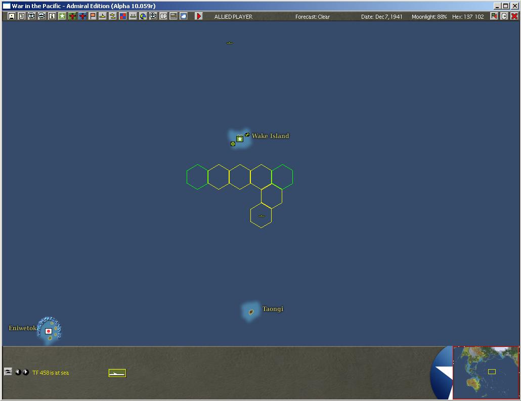The image size is (521, 401).
Task: Select the yellow-framed ship silhouette in bottom panel
Action: coord(117,373)
